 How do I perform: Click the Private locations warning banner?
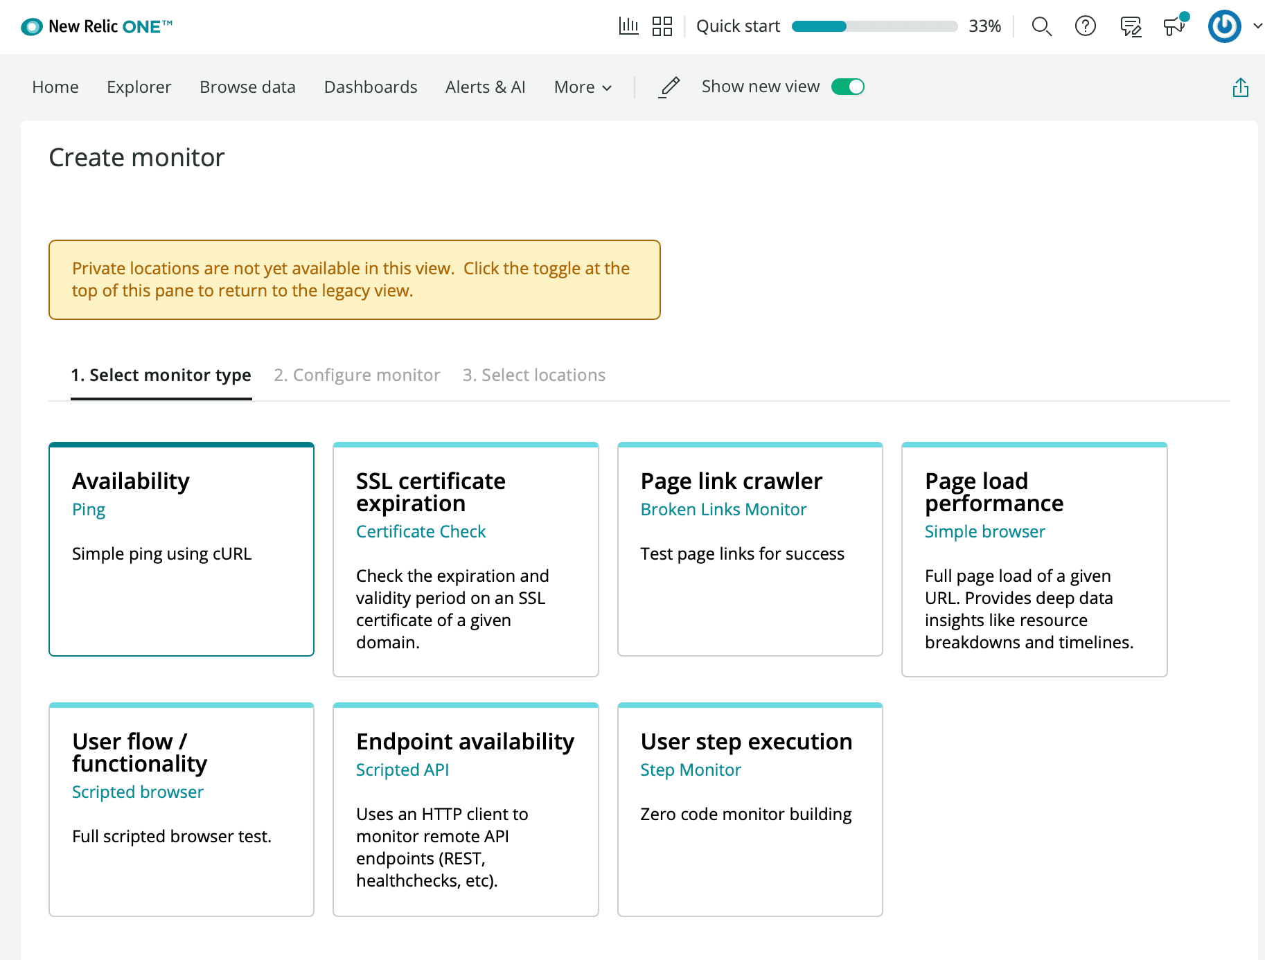[355, 280]
